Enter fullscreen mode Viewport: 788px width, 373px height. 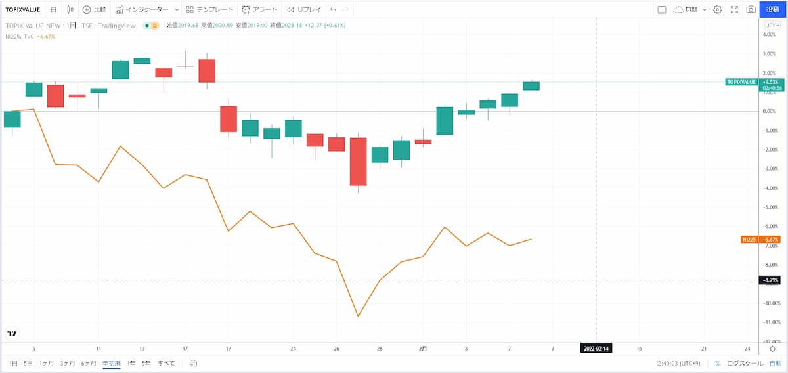pyautogui.click(x=734, y=10)
